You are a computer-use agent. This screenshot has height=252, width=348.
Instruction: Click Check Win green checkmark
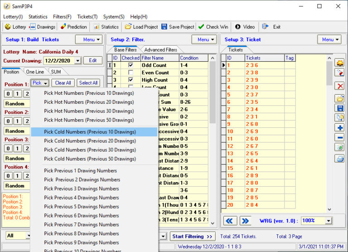pos(201,27)
